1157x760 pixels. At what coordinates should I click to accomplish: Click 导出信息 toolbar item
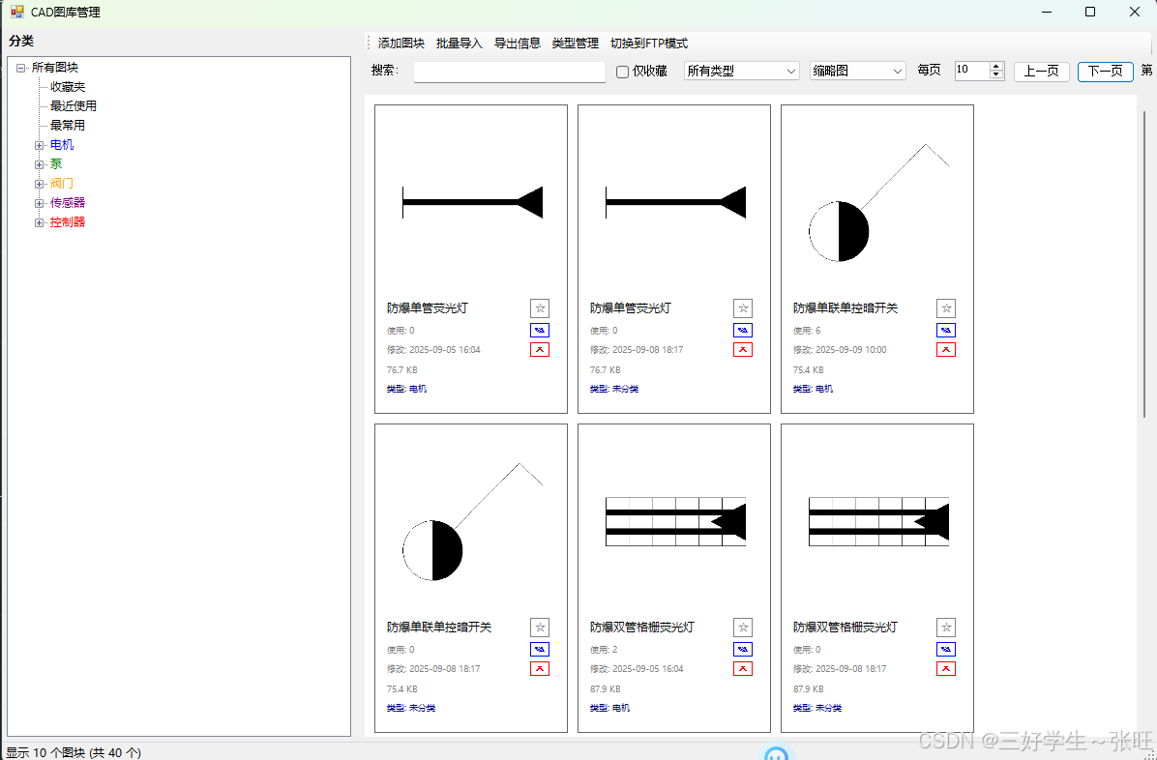518,44
